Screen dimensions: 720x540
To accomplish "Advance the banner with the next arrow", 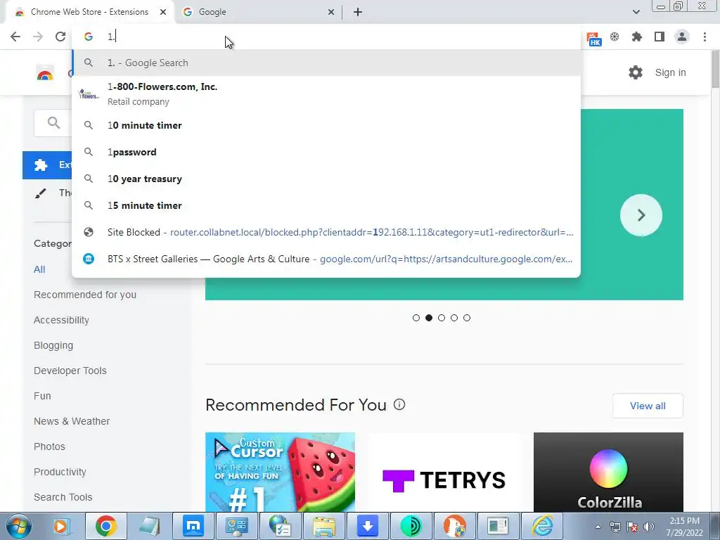I will point(641,215).
